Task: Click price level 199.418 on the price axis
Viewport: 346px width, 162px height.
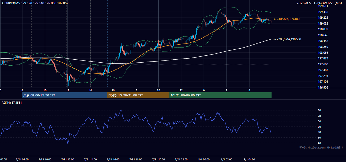Action: coord(323,12)
